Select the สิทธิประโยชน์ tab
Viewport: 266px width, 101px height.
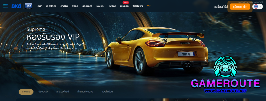click(62, 92)
